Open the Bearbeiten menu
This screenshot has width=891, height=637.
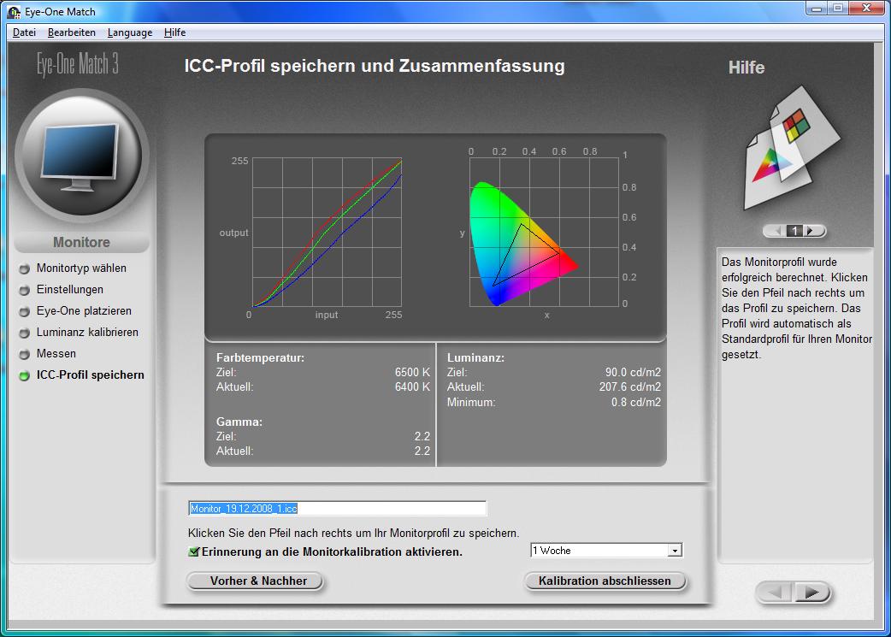[x=72, y=32]
